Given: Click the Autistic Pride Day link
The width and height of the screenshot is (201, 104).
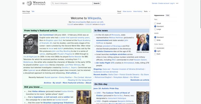Looking at the screenshot, I should (x=110, y=88).
